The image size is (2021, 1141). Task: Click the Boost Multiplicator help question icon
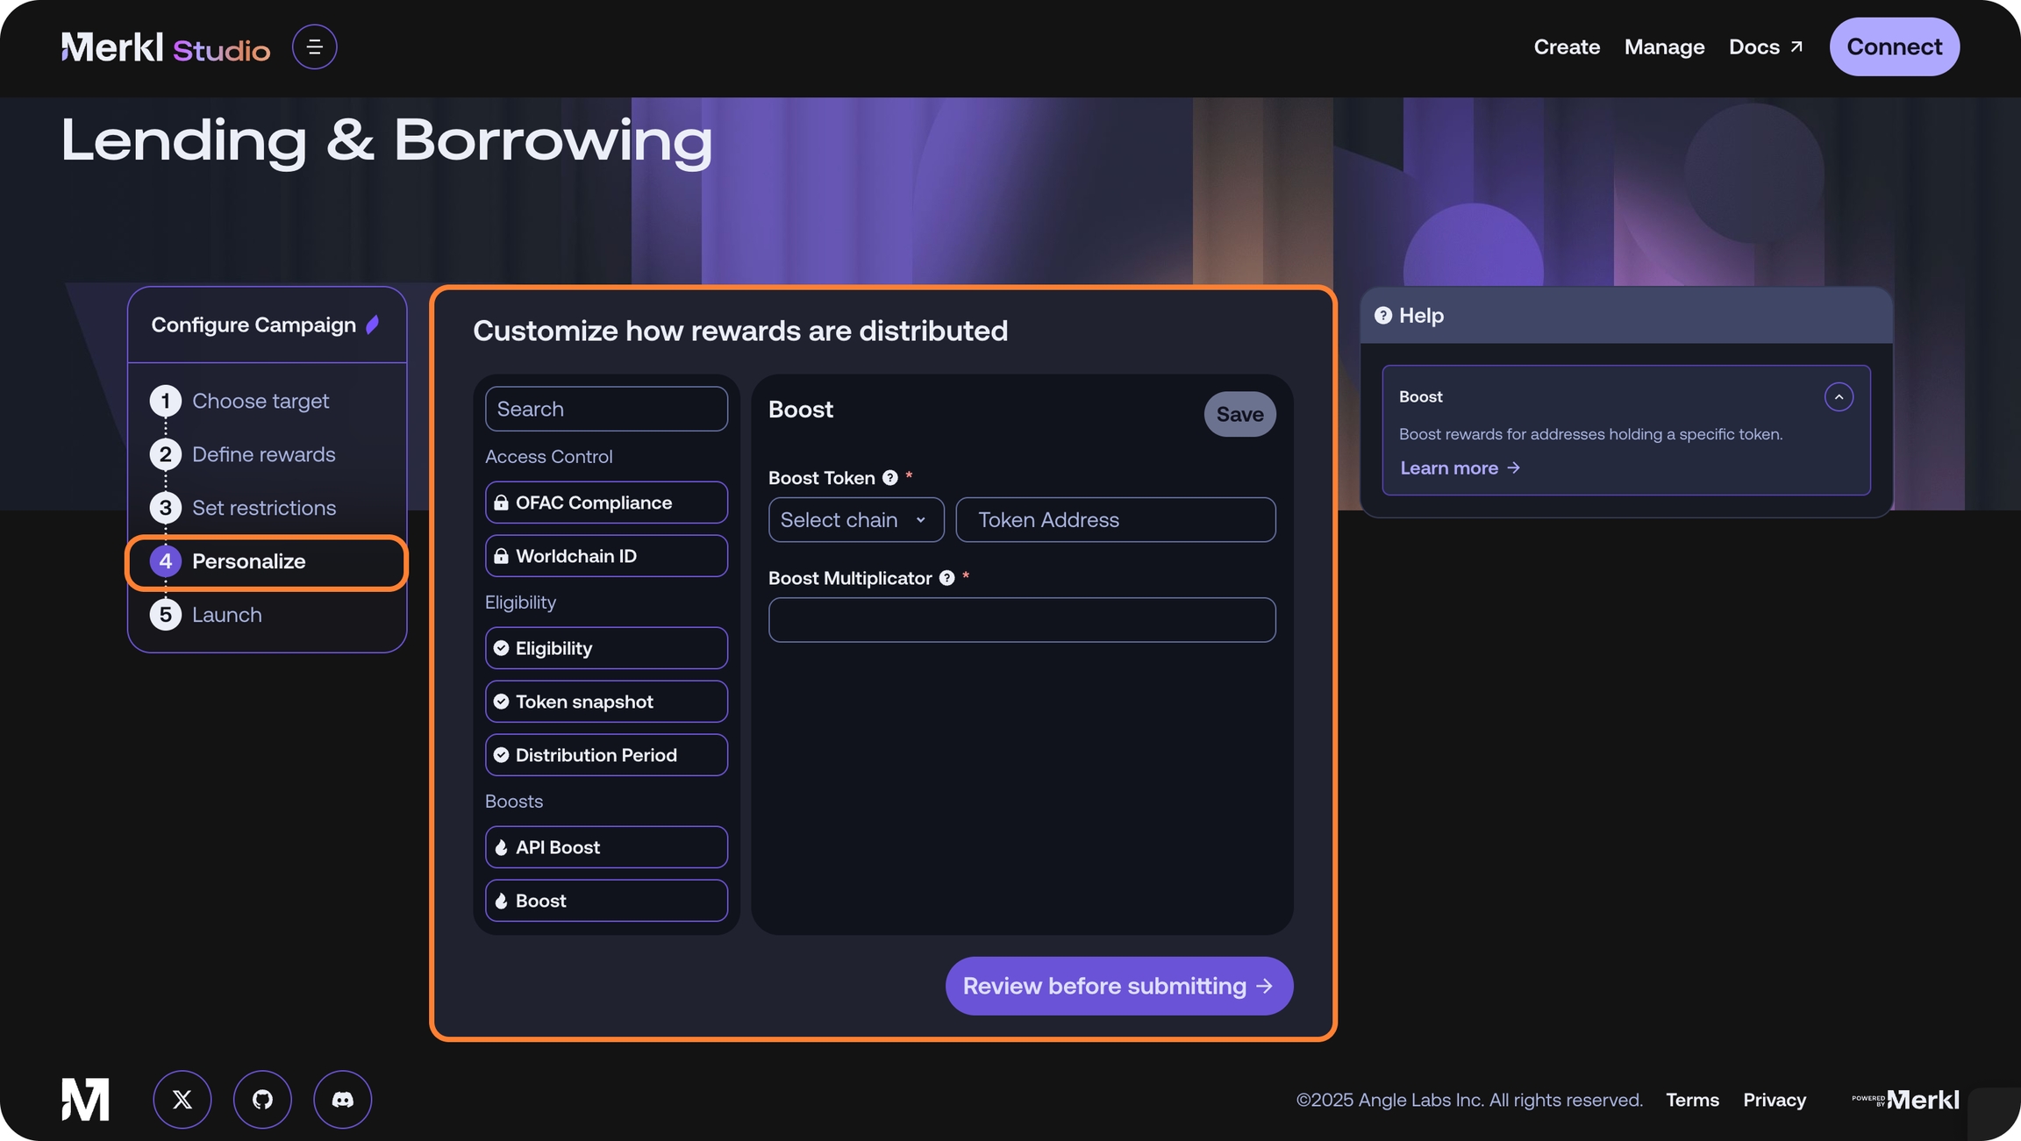pos(946,578)
